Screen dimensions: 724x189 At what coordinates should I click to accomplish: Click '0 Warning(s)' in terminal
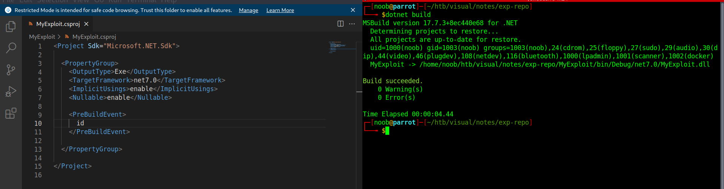[401, 89]
